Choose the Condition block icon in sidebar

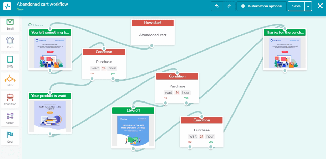point(10,97)
